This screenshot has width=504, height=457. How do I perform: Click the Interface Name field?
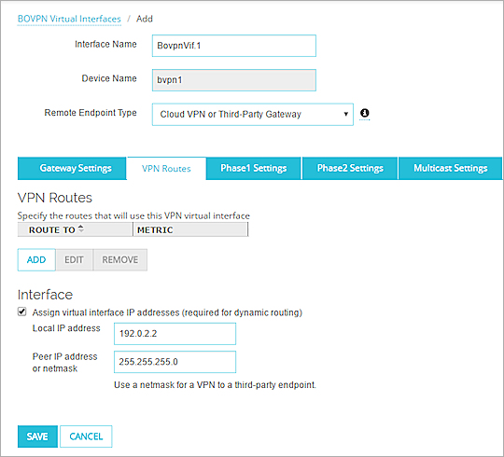pyautogui.click(x=234, y=46)
